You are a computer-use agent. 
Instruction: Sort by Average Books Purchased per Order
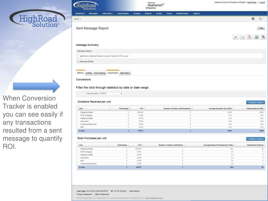tap(210, 145)
